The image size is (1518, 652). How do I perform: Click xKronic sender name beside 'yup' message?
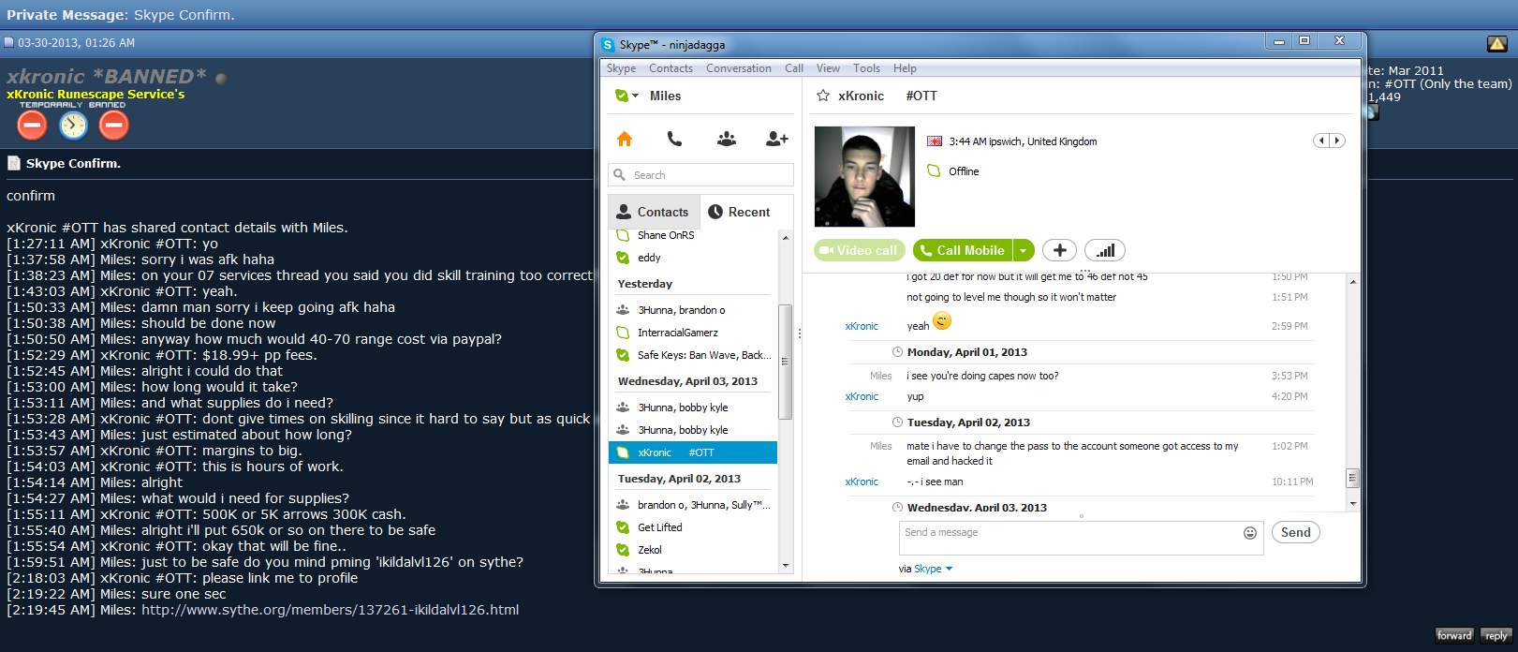coord(862,396)
